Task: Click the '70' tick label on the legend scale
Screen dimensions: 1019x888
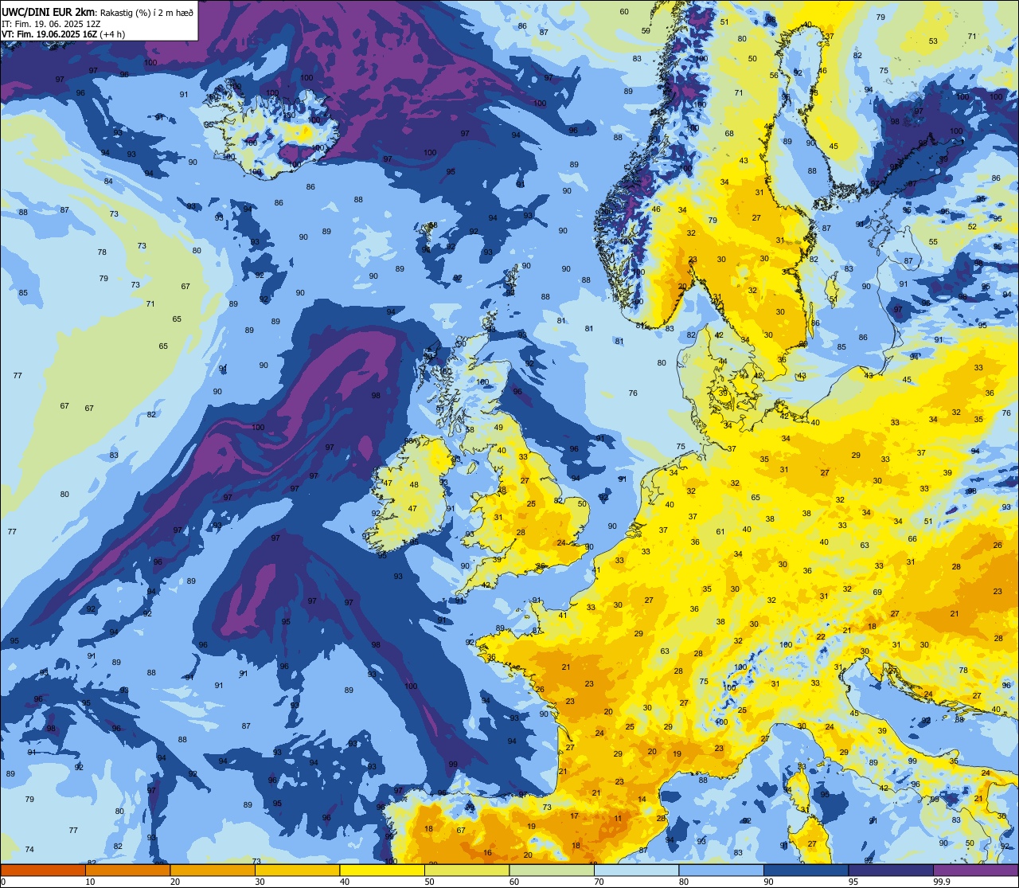Action: 599,882
